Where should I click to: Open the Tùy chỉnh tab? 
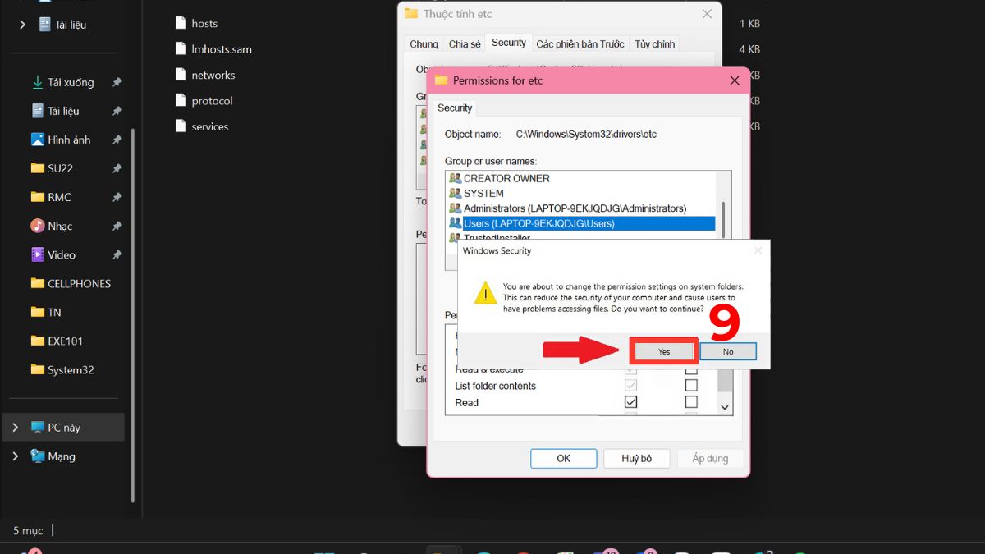click(x=654, y=43)
